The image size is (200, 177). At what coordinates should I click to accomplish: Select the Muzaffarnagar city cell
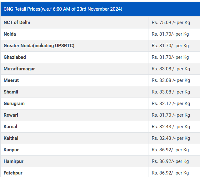click(19, 69)
